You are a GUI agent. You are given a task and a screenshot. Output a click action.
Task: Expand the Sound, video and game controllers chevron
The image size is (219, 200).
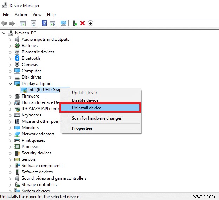(x=10, y=179)
